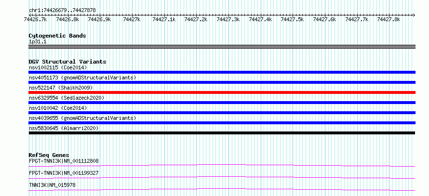Click the nsv4051173 gnomAD blue variant bar

pyautogui.click(x=222, y=82)
